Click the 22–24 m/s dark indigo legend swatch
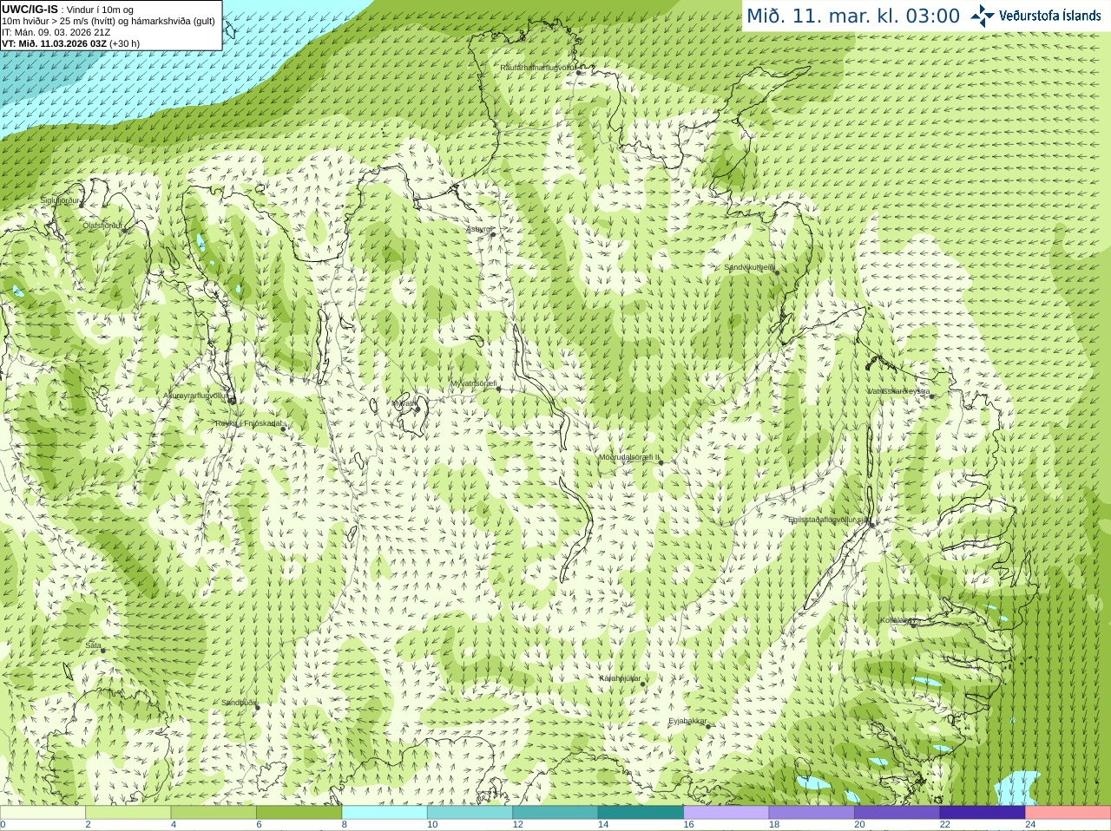This screenshot has width=1111, height=831. click(x=983, y=813)
